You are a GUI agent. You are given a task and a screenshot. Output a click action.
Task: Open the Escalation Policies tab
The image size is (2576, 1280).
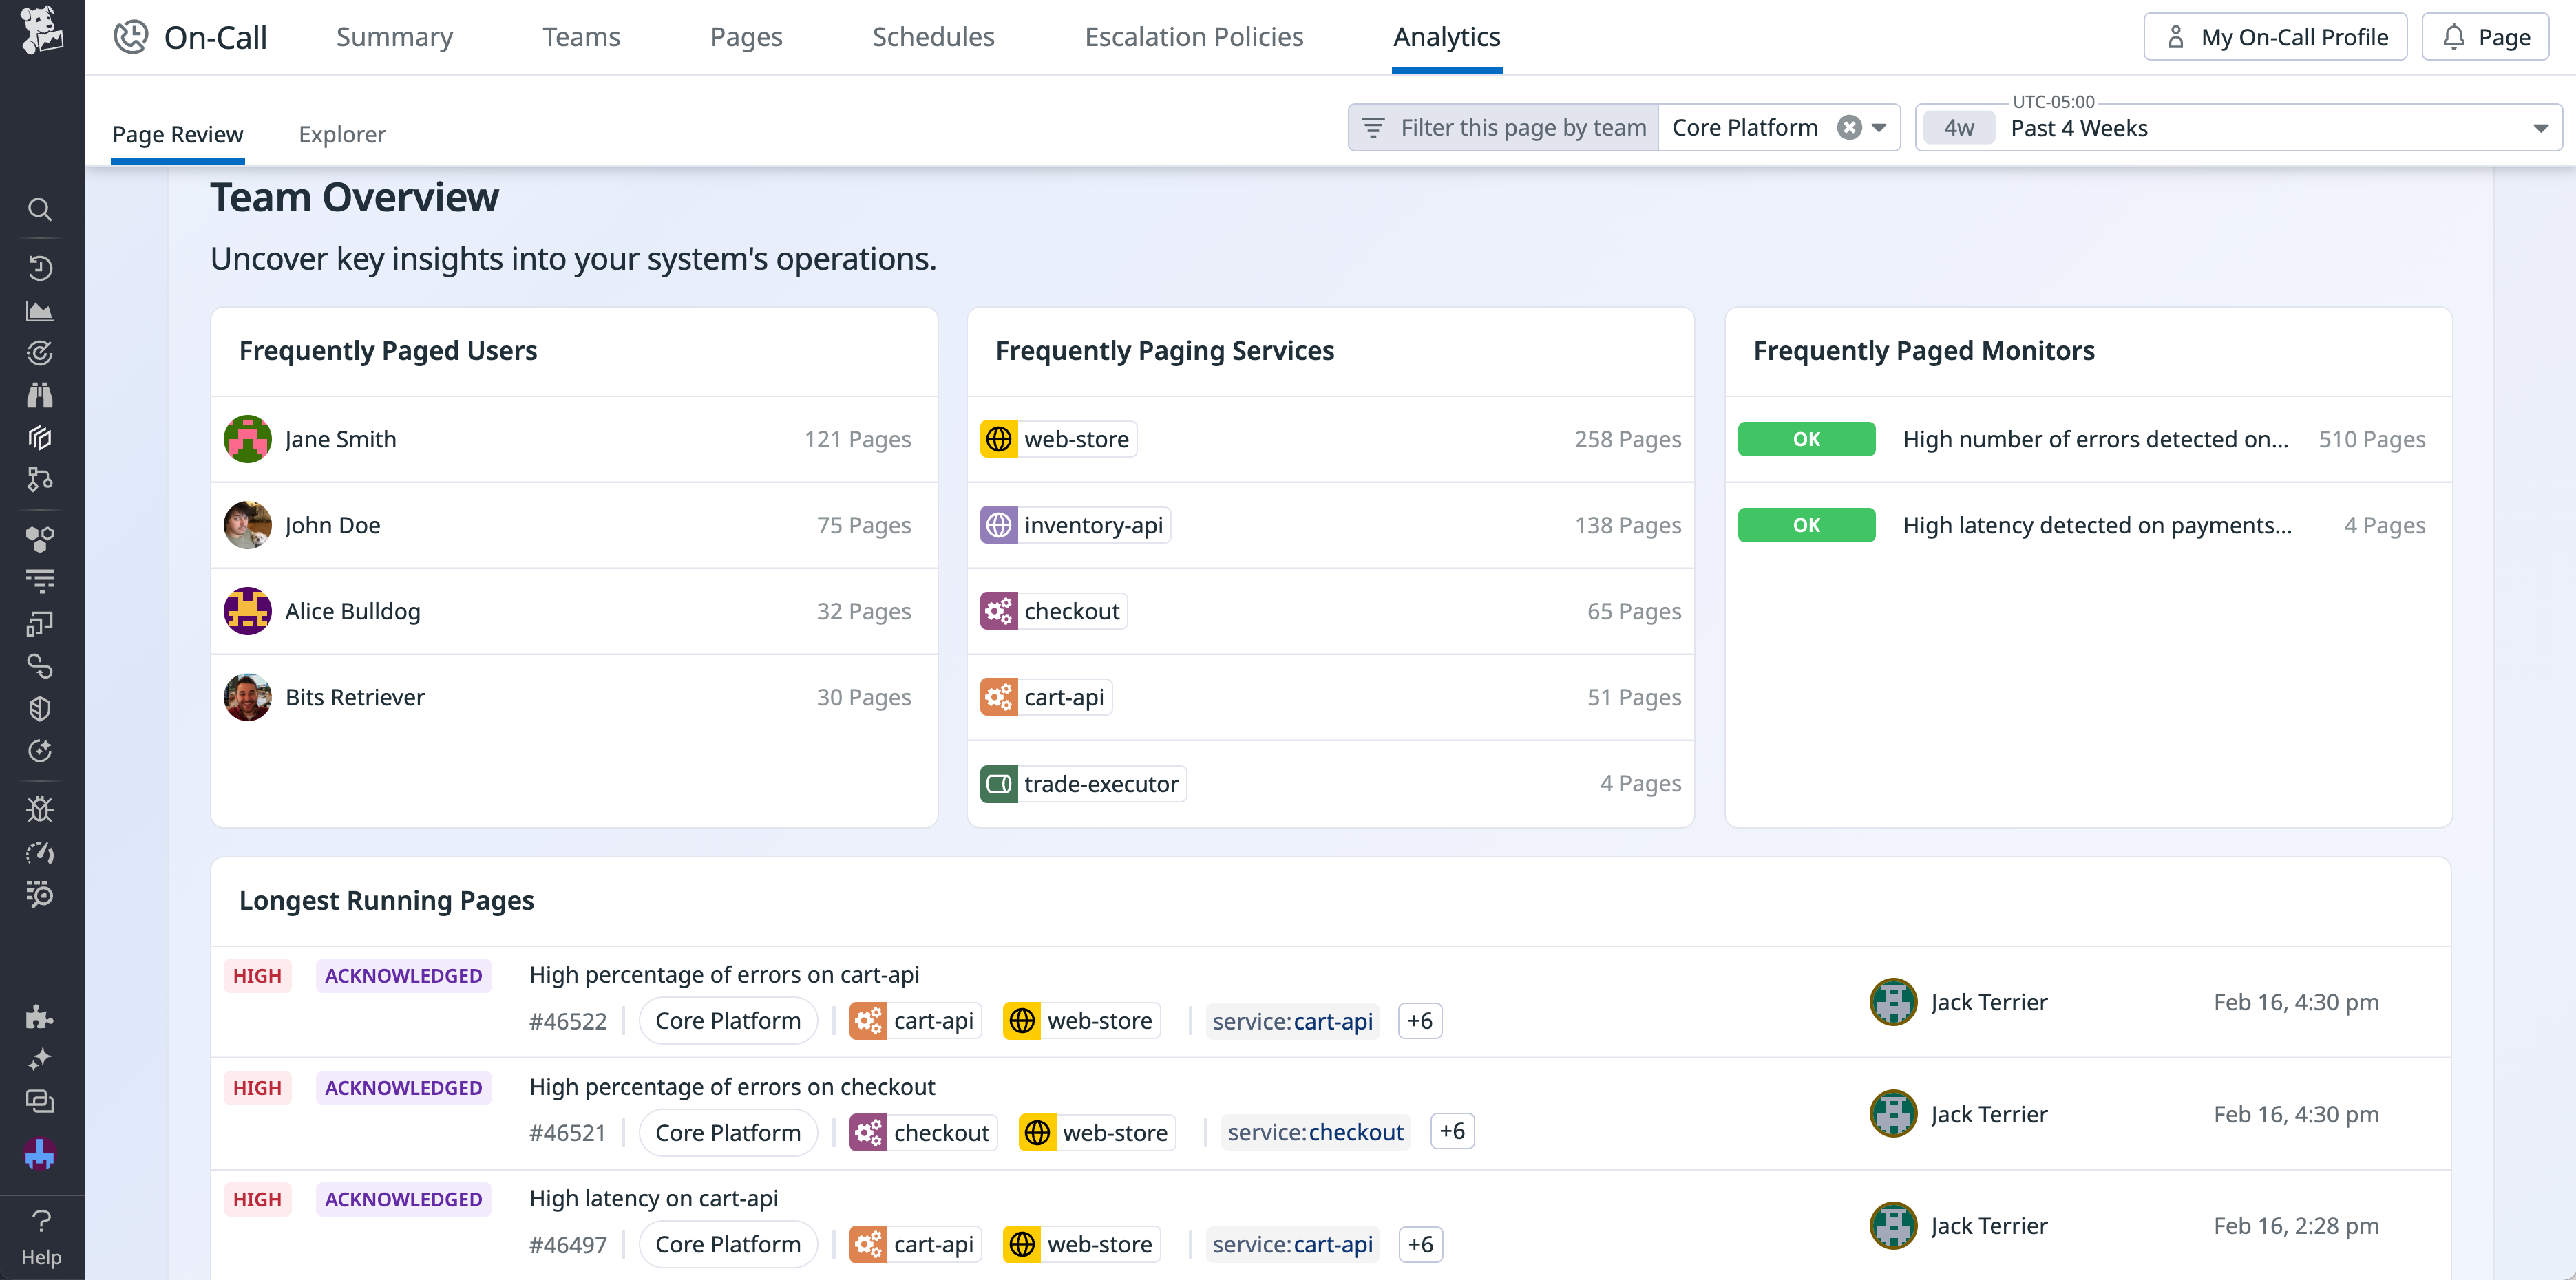pyautogui.click(x=1194, y=37)
